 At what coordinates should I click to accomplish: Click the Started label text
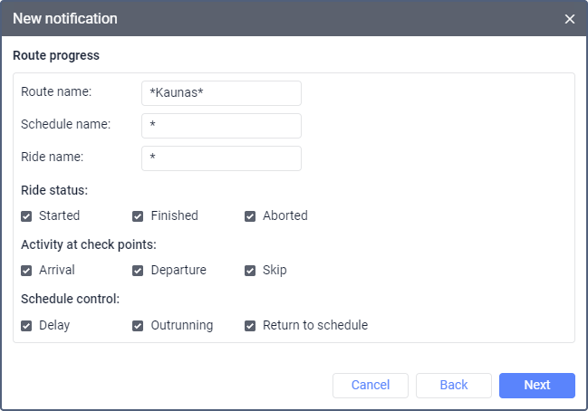(x=59, y=216)
